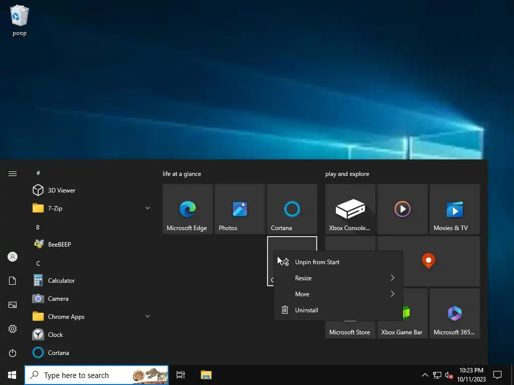
Task: Open File Explorer from the taskbar
Action: (x=206, y=375)
